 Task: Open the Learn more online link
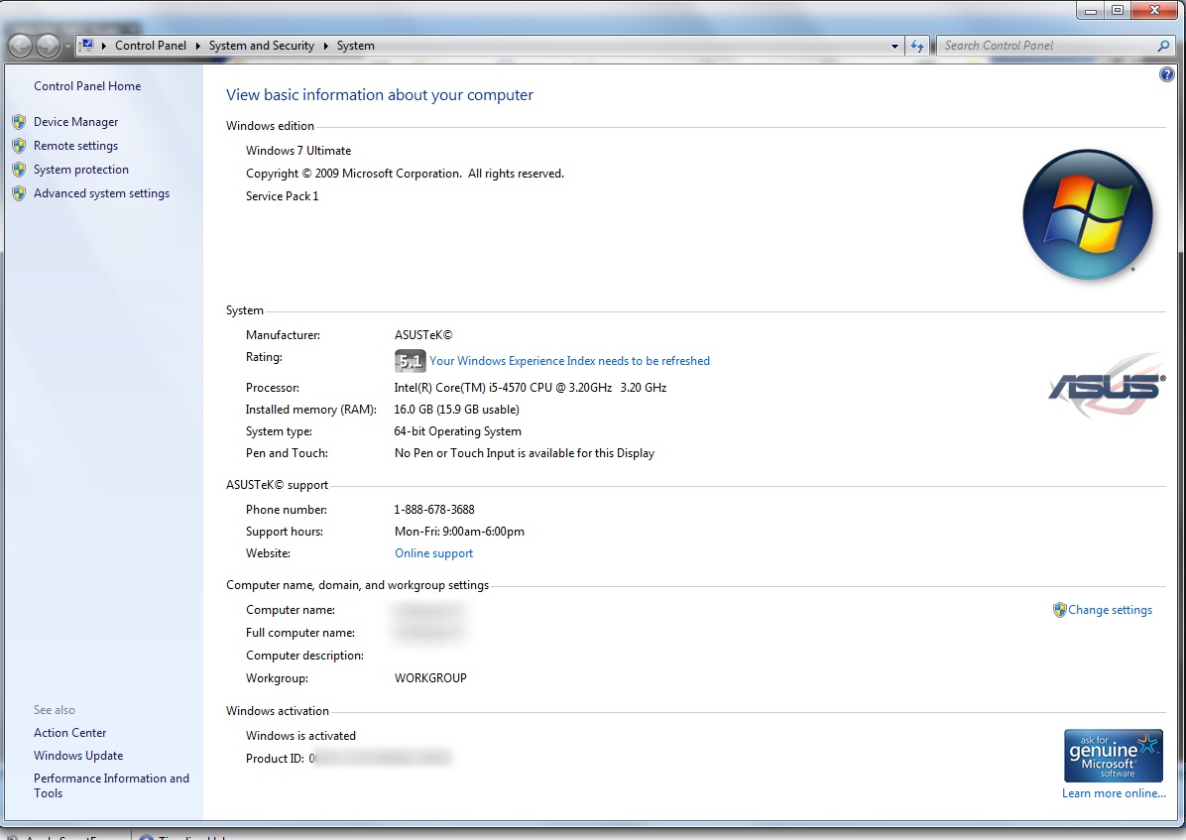1115,793
